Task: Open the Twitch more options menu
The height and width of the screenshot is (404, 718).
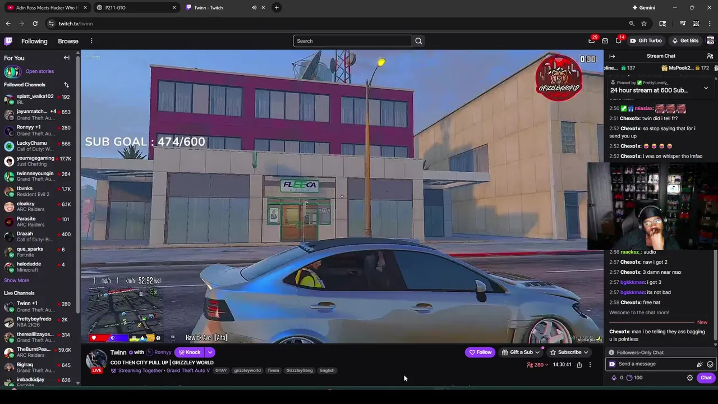Action: click(91, 41)
